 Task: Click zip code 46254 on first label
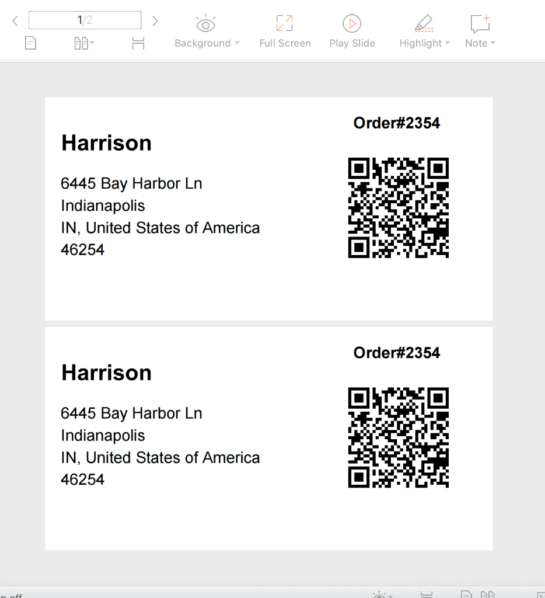(82, 250)
